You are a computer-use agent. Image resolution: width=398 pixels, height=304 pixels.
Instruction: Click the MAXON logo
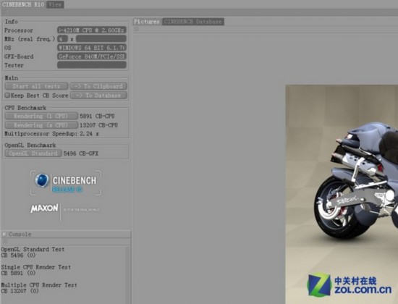[44, 208]
